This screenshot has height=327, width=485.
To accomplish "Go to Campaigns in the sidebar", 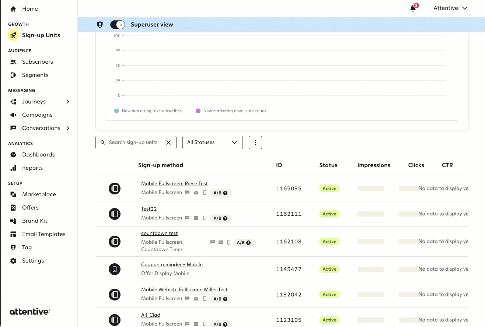I will (x=37, y=115).
